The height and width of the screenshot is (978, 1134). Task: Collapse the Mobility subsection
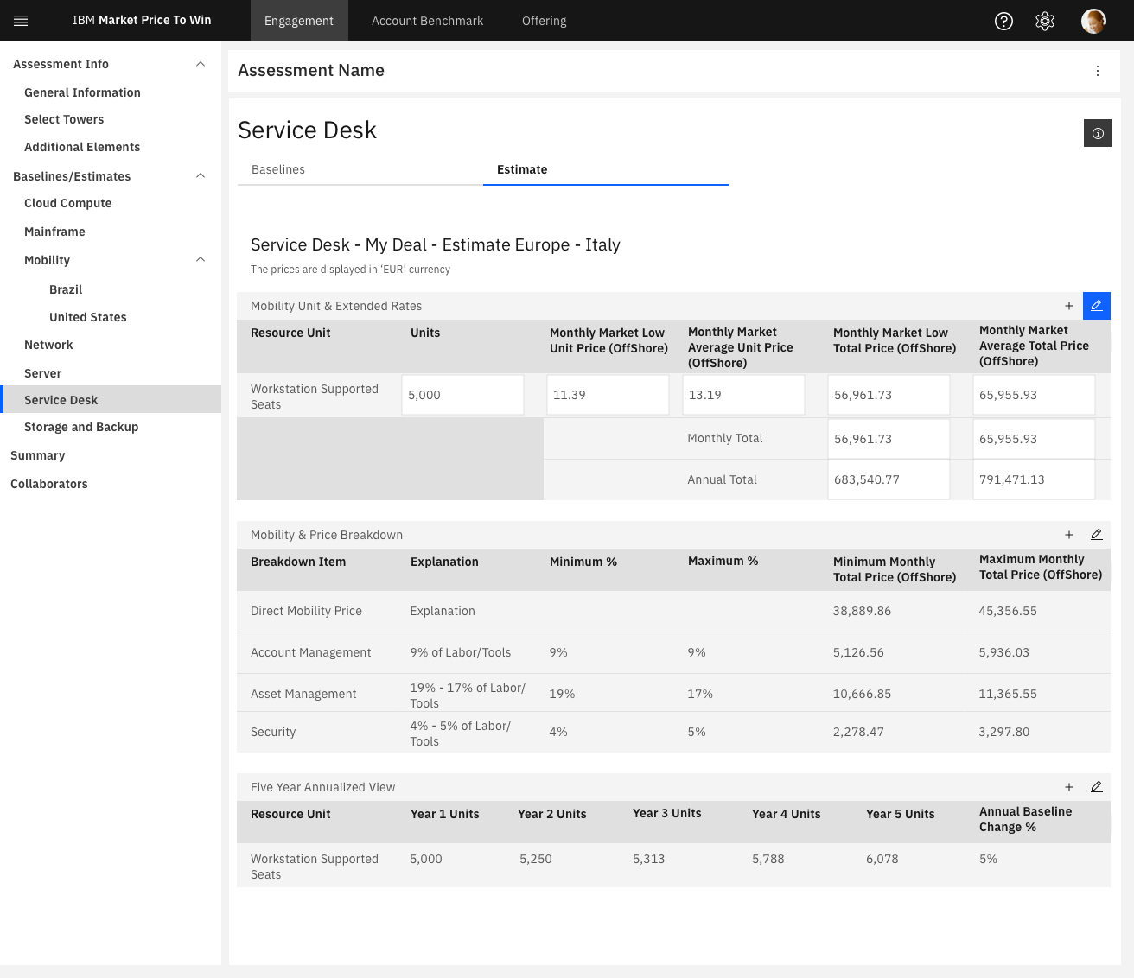pyautogui.click(x=201, y=260)
